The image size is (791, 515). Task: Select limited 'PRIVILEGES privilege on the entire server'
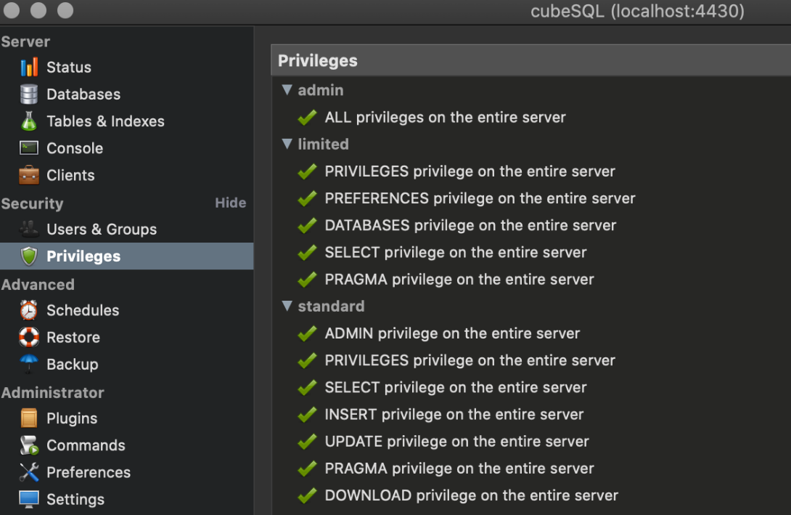tap(470, 171)
